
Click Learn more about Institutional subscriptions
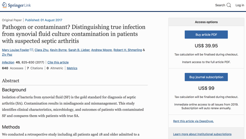(202, 134)
